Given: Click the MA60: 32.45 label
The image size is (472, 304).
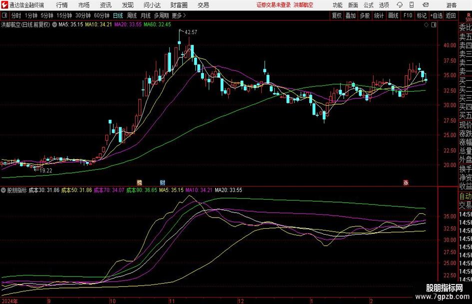Looking at the screenshot, I should click(x=157, y=24).
